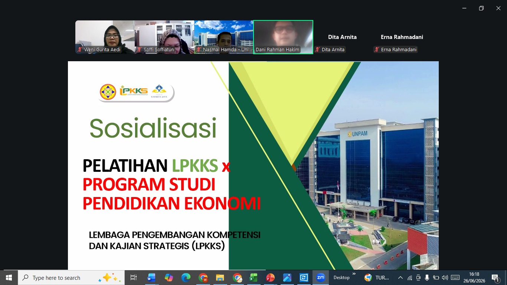Select the Dita Arnita participant tile
Viewport: 507px width, 285px height.
coord(343,37)
